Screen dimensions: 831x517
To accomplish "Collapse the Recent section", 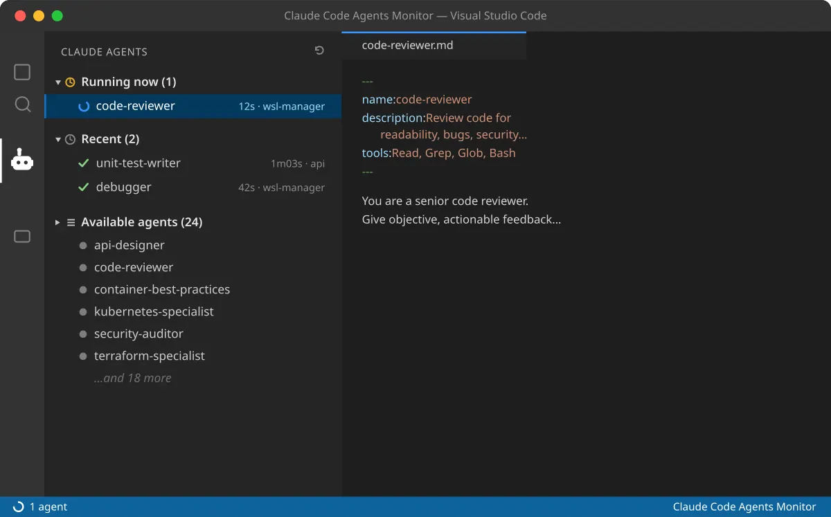I will (58, 140).
